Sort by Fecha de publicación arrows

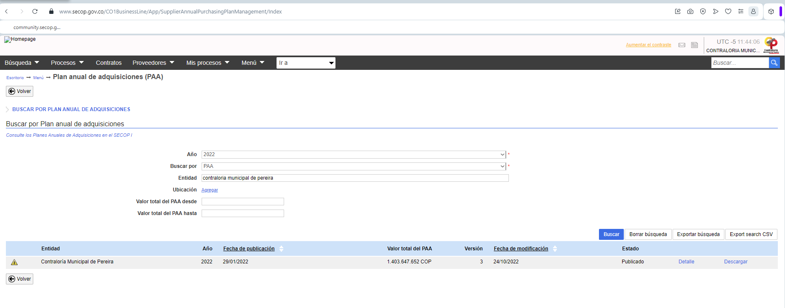pos(282,249)
